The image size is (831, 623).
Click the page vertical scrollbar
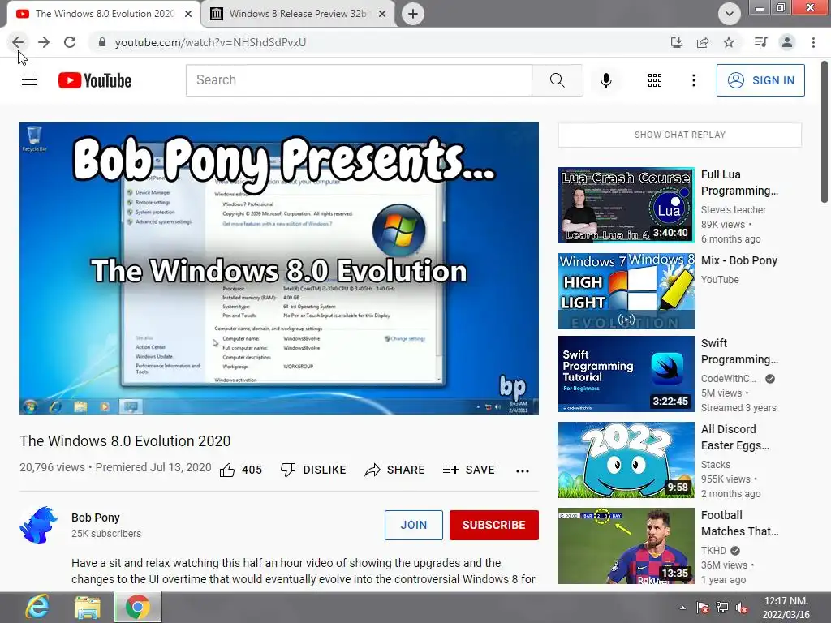pos(825,131)
